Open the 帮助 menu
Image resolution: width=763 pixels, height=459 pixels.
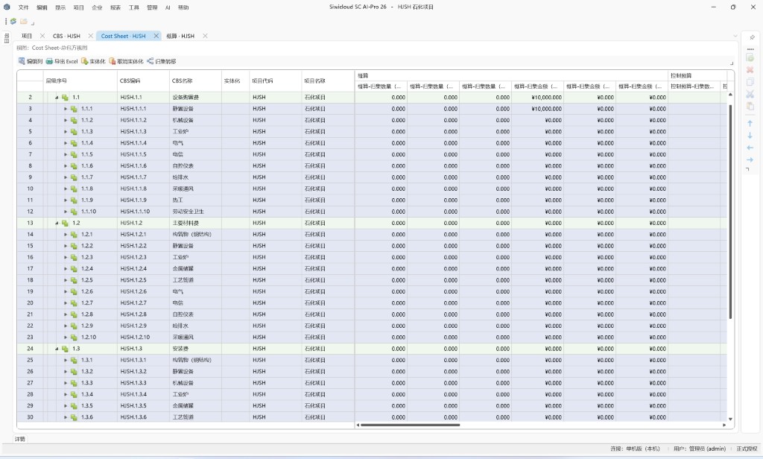(183, 7)
